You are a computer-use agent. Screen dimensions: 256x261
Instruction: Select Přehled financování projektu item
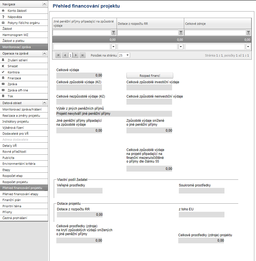(x=24, y=188)
